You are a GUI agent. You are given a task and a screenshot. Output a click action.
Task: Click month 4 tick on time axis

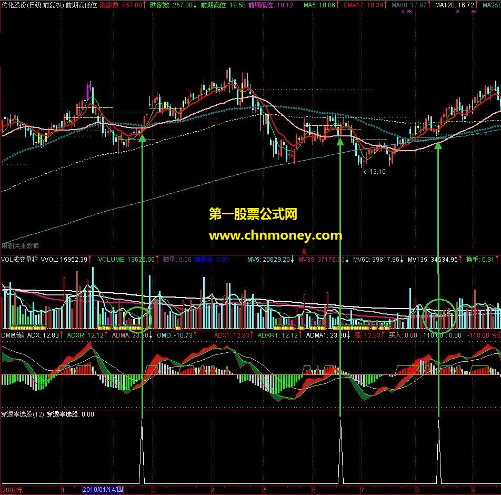coord(213,490)
